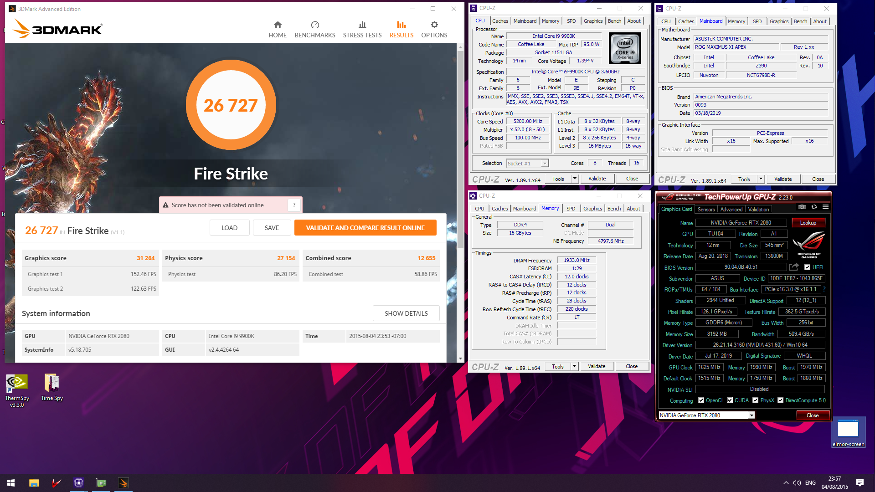Open the Sensors tab in GPU-Z
Image resolution: width=875 pixels, height=492 pixels.
click(x=706, y=210)
